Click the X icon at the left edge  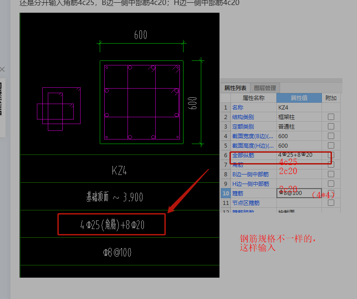(x=2, y=69)
